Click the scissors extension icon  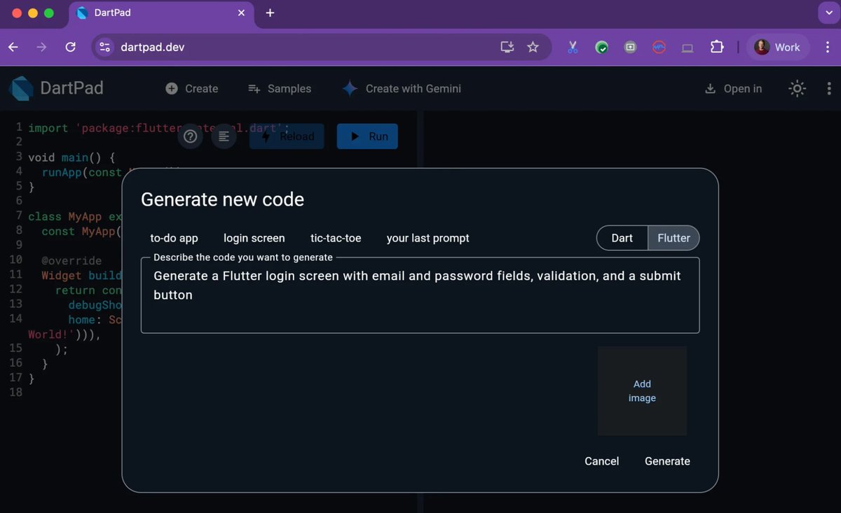coord(573,48)
